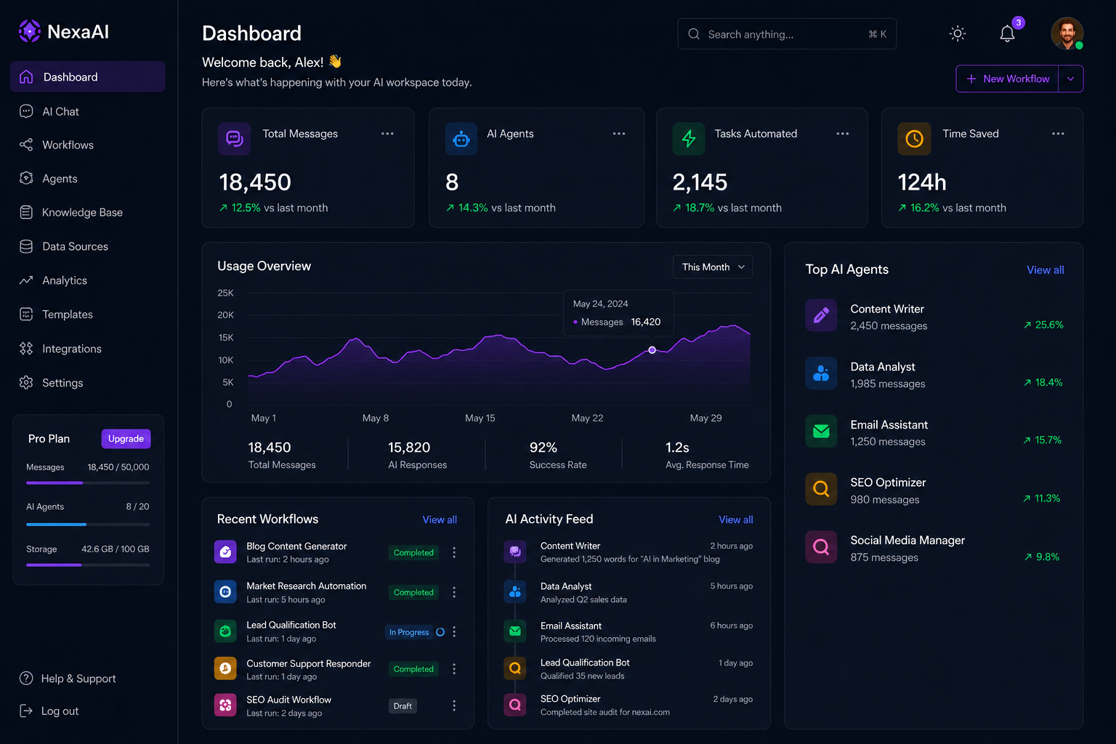Image resolution: width=1116 pixels, height=744 pixels.
Task: Click the Analytics trend icon
Action: 26,280
